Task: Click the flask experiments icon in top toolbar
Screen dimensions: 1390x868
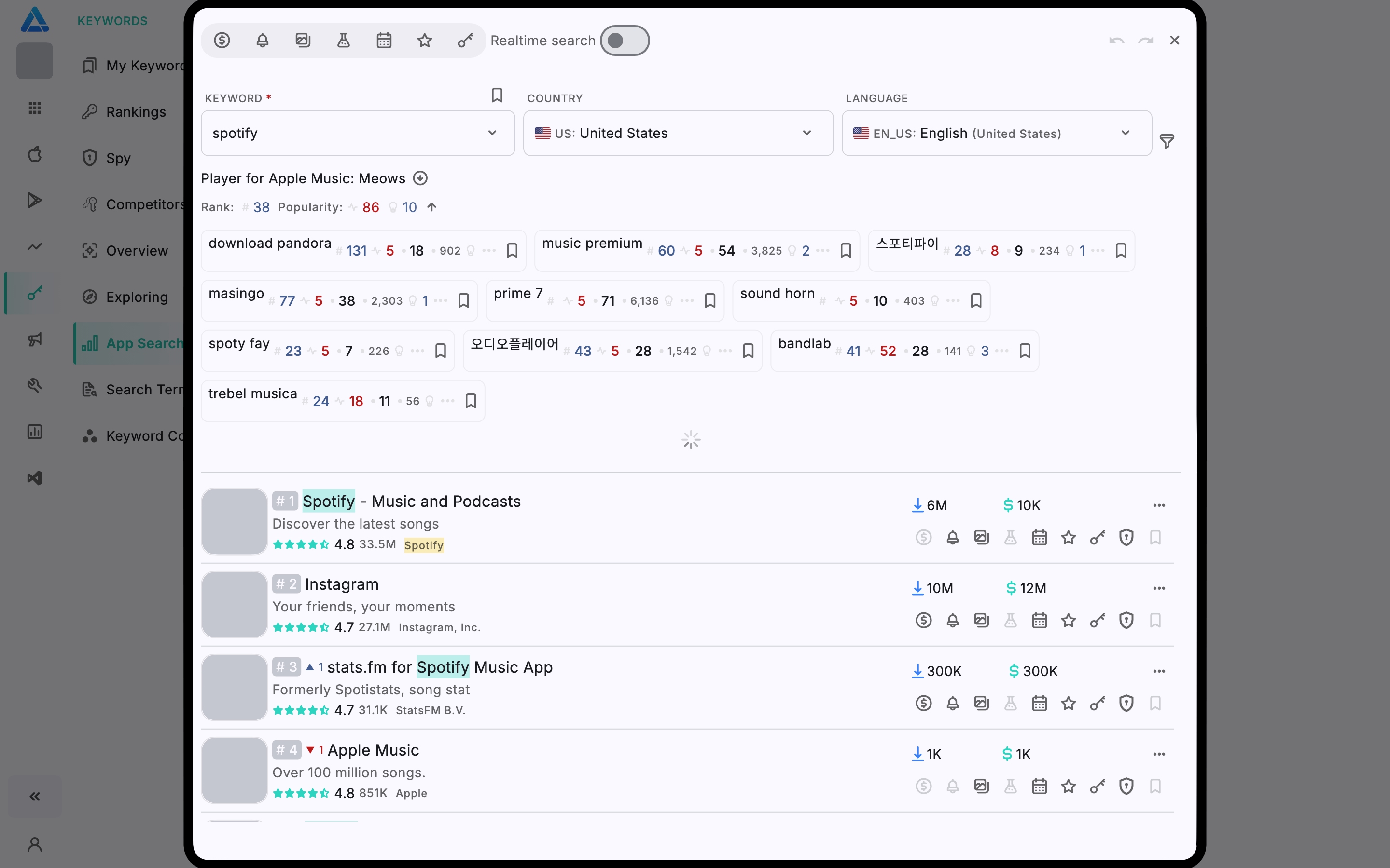Action: pyautogui.click(x=344, y=40)
